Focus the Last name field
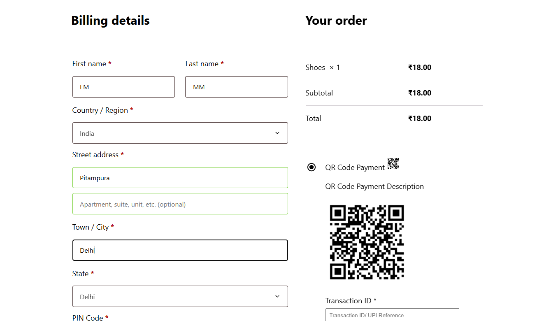 click(x=236, y=87)
